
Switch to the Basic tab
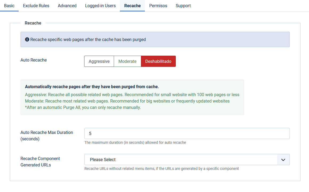[x=9, y=6]
